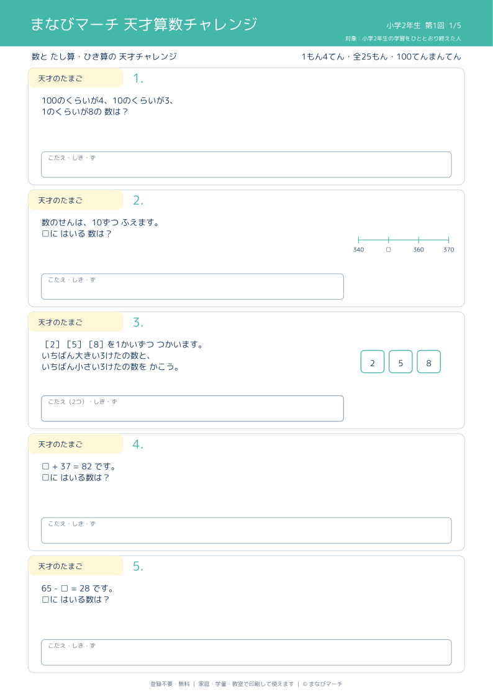Click the answer box for question 4
493x697 pixels.
(x=246, y=530)
